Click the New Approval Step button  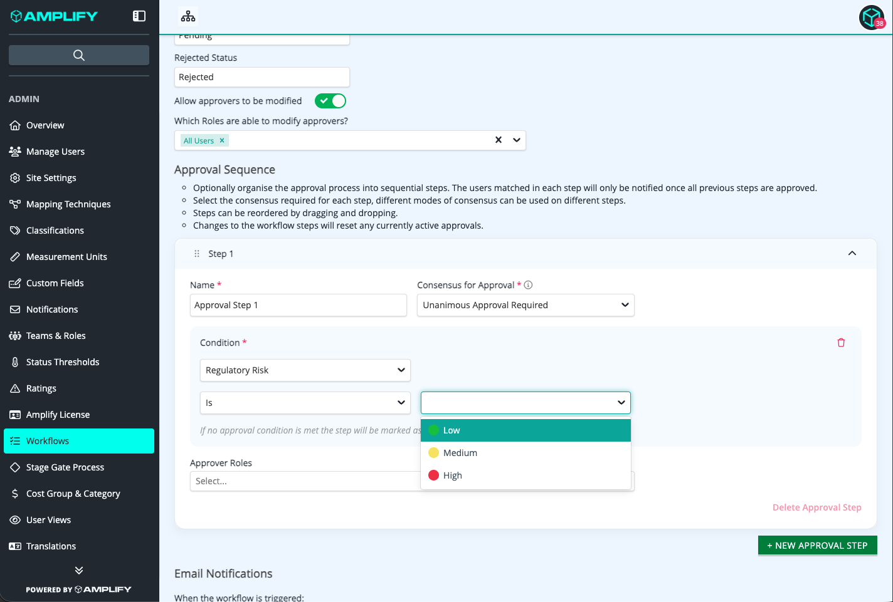pyautogui.click(x=817, y=546)
